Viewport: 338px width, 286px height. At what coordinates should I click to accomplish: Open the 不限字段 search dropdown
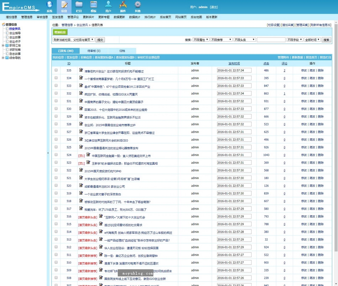pyautogui.click(x=295, y=40)
